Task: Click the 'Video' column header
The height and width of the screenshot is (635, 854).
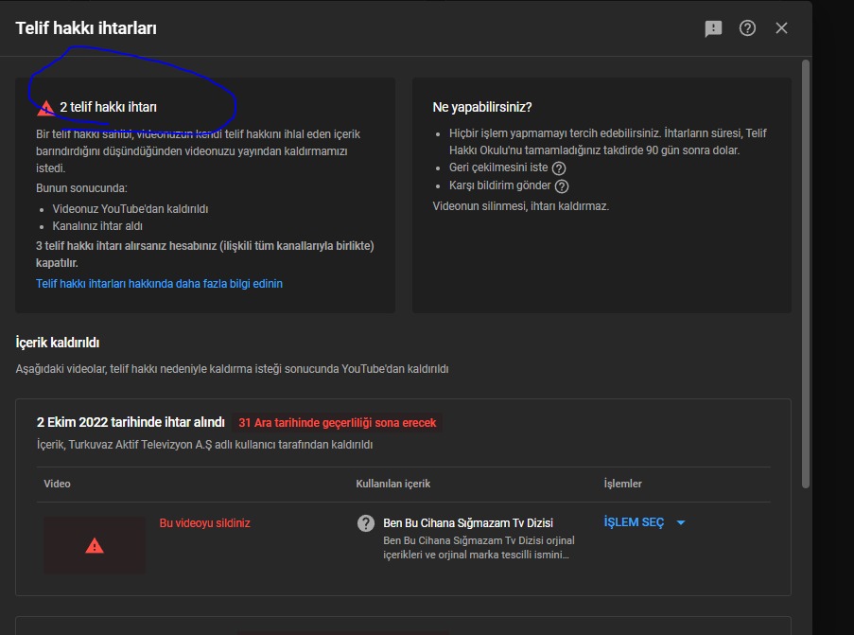Action: pos(57,484)
